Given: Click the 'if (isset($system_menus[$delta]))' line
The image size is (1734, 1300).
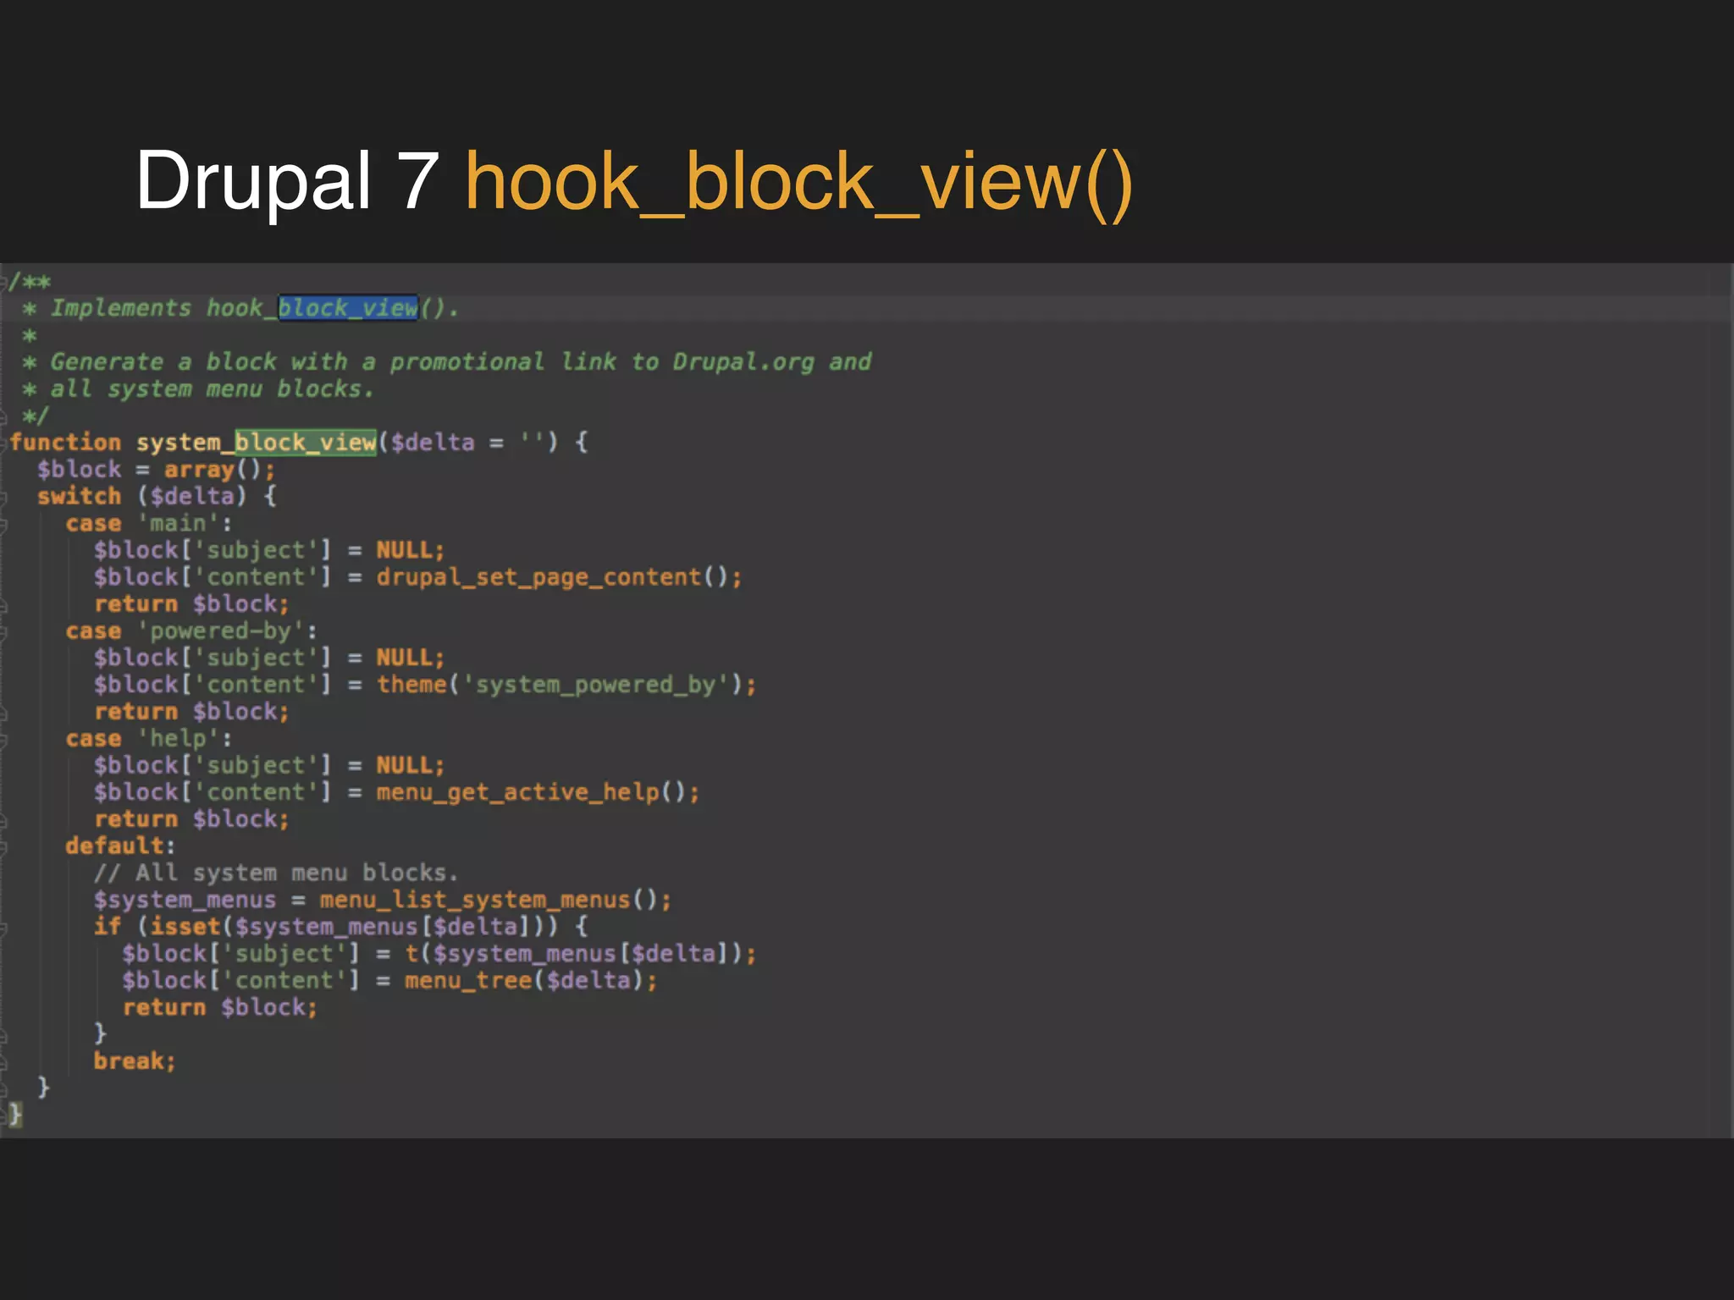Looking at the screenshot, I should (341, 927).
